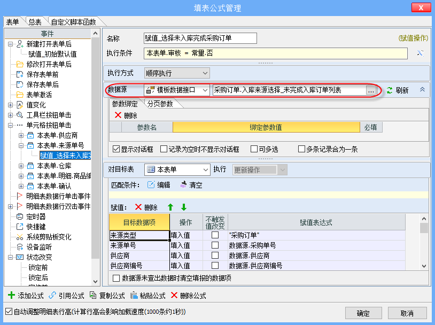The height and width of the screenshot is (325, 435).
Task: Expand the 值变化 tree node
Action: tap(10, 105)
